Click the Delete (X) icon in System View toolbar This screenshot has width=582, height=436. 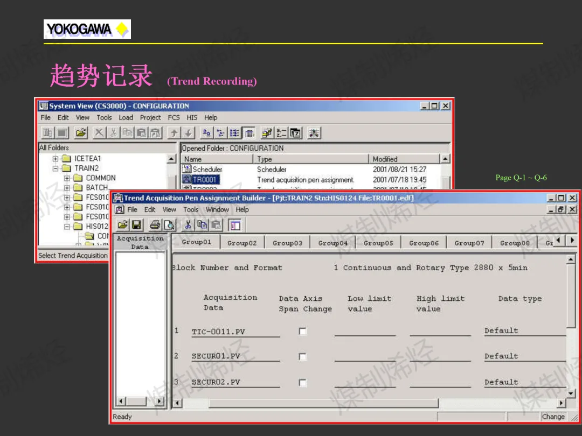pos(99,133)
